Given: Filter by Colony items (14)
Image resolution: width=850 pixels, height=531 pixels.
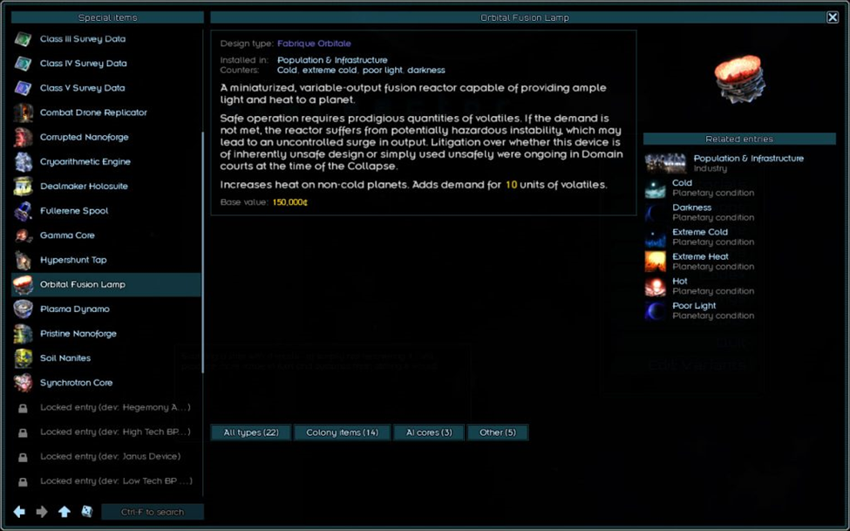Looking at the screenshot, I should 342,432.
